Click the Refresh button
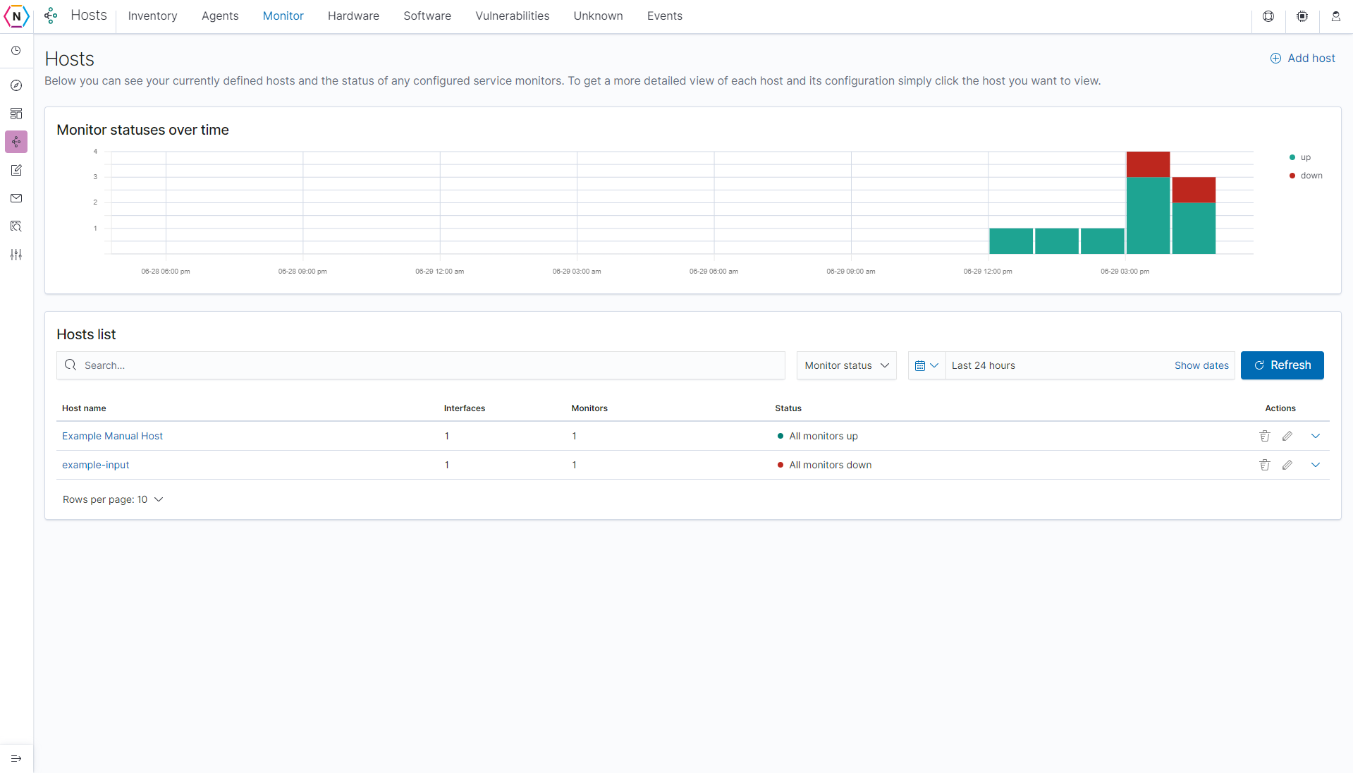Image resolution: width=1353 pixels, height=773 pixels. (x=1282, y=365)
